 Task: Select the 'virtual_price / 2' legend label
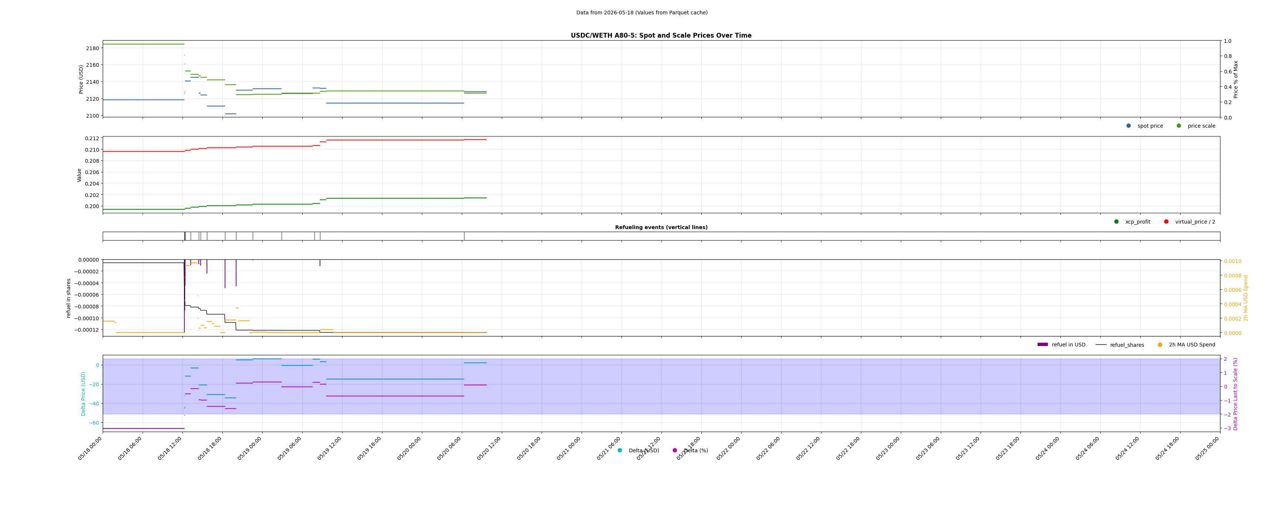1195,222
